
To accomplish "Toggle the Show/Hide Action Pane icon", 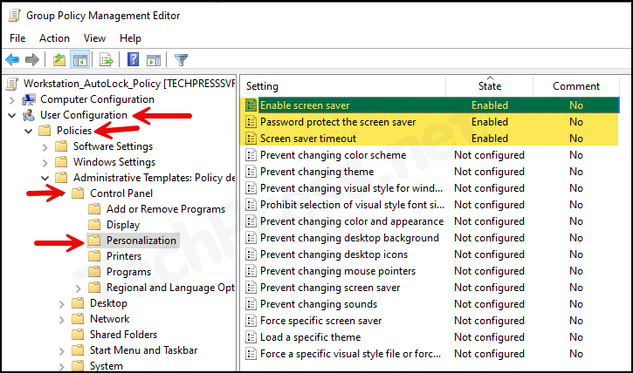I will [x=154, y=60].
